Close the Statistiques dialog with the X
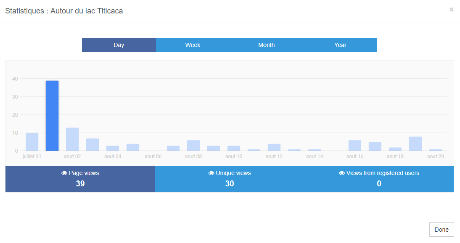Screen dimensions: 460x243 [452, 10]
